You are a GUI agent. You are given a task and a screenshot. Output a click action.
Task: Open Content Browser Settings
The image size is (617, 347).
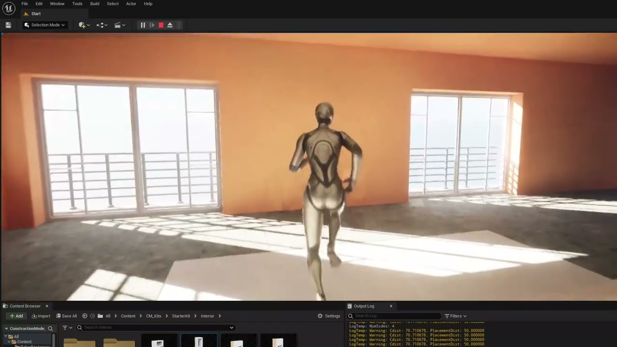pos(329,316)
